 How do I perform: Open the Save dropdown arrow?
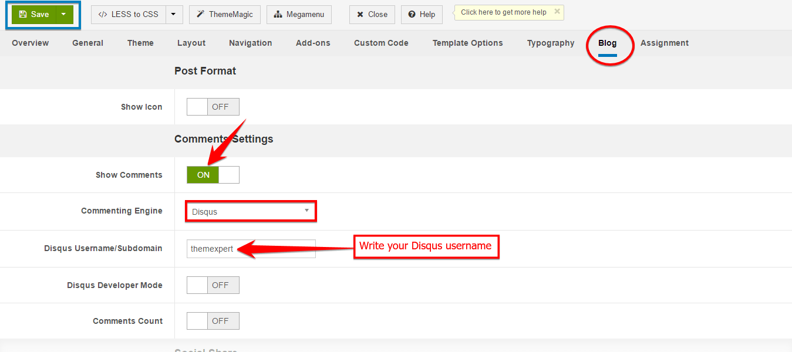[x=64, y=15]
